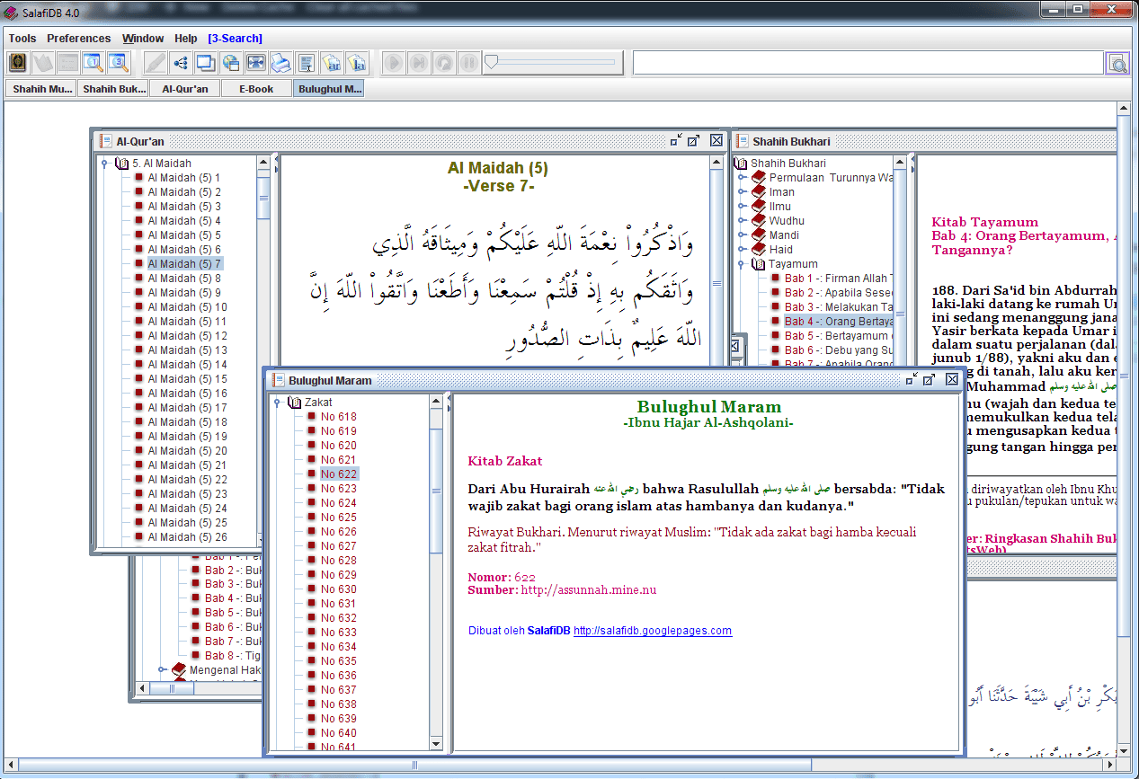Click the 'ar' document toolbar icon
Viewport: 1139px width, 779px height.
click(332, 63)
